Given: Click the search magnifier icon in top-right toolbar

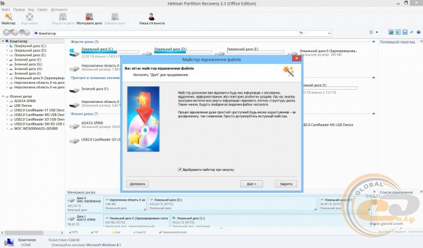Looking at the screenshot, I should pos(412,32).
